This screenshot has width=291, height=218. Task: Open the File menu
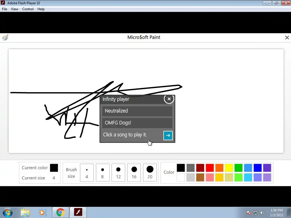click(x=5, y=9)
